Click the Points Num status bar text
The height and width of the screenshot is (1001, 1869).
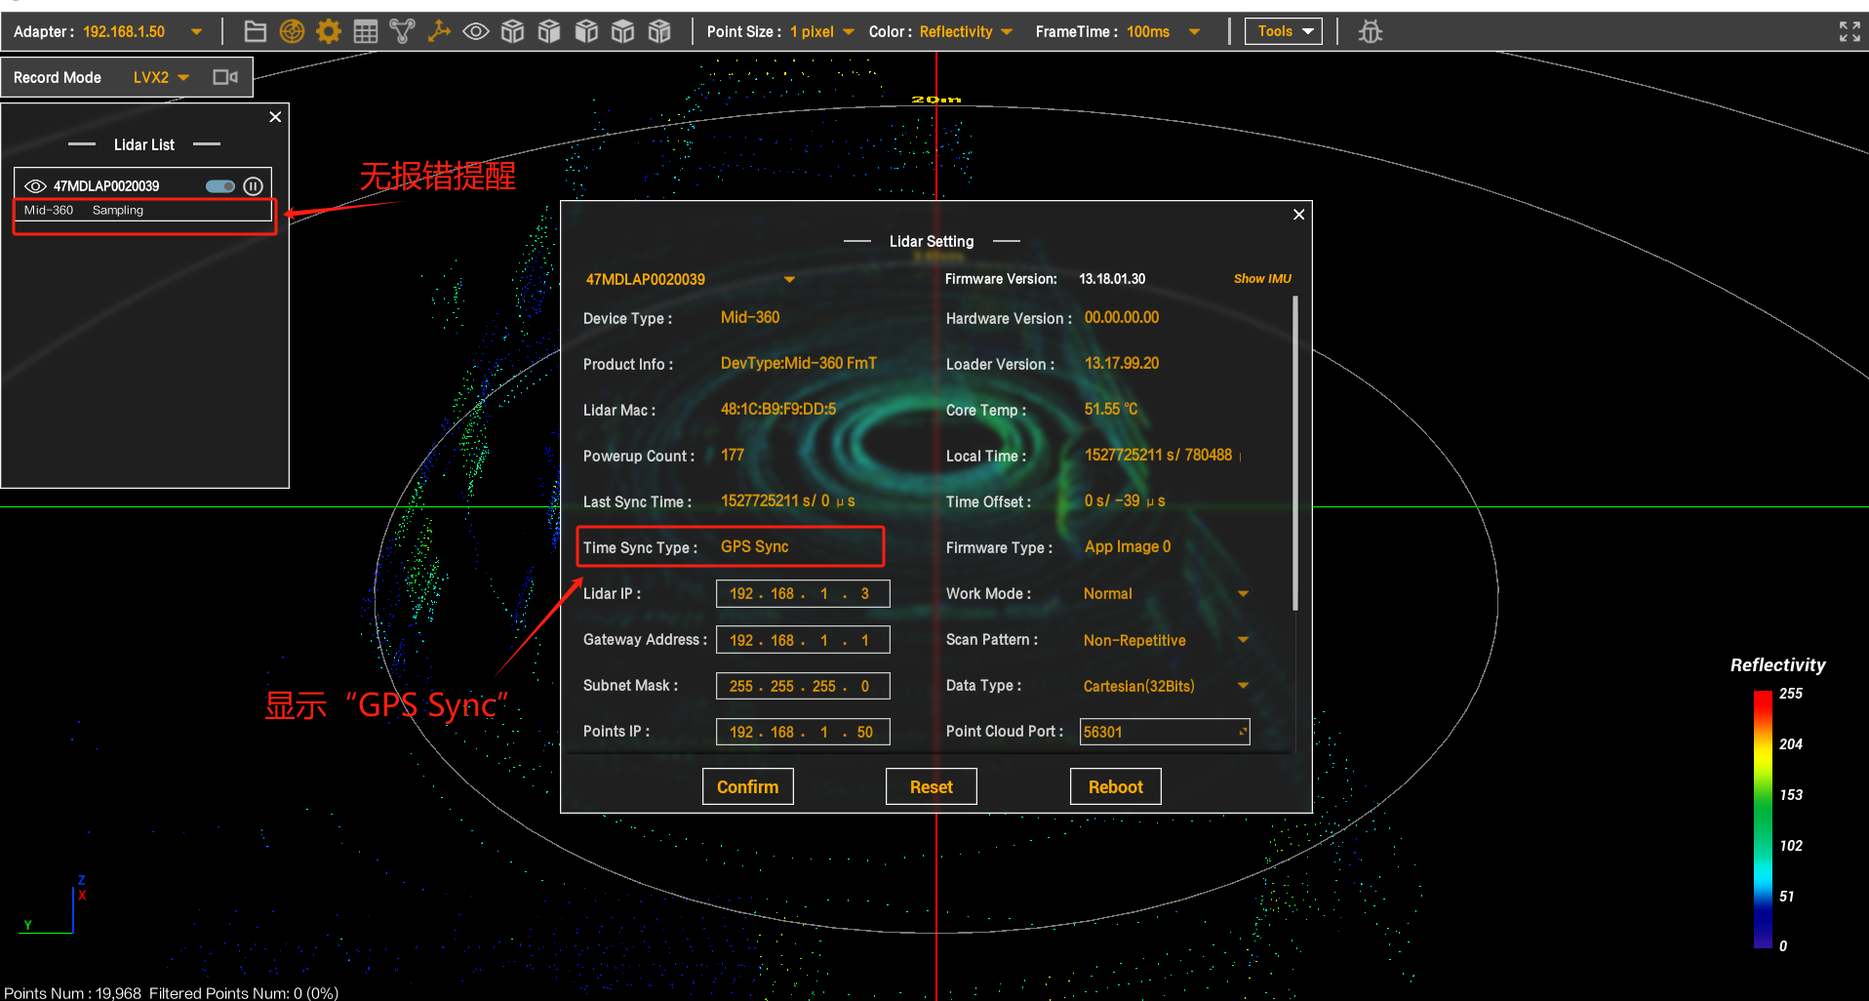pyautogui.click(x=172, y=992)
